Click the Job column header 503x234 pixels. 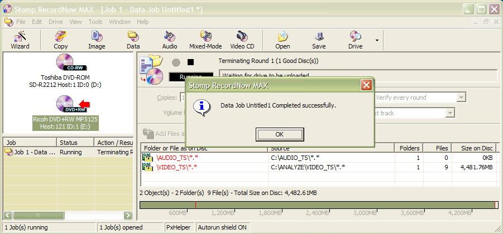point(30,143)
